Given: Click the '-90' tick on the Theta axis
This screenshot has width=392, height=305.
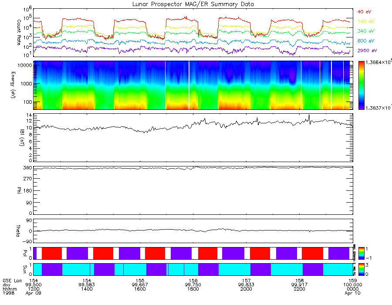Looking at the screenshot, I should pyautogui.click(x=27, y=241).
